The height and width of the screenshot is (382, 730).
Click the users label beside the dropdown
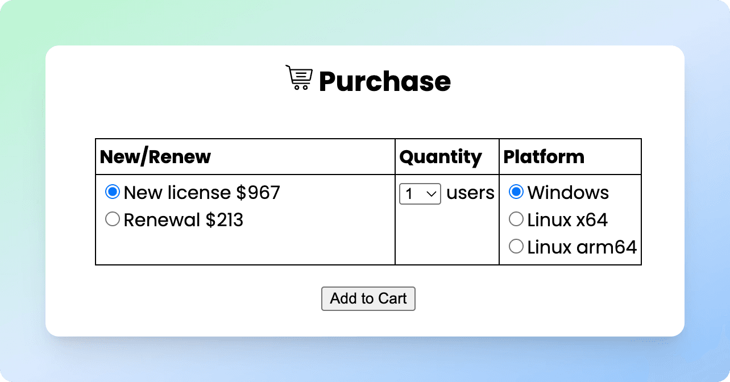[470, 193]
